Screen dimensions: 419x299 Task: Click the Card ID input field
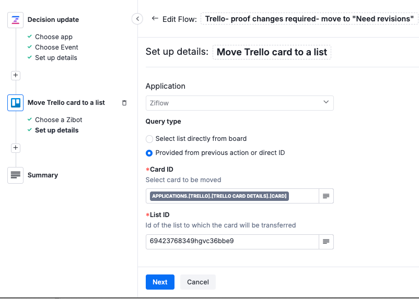232,196
